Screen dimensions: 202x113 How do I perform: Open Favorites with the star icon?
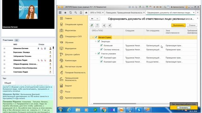coord(65,13)
